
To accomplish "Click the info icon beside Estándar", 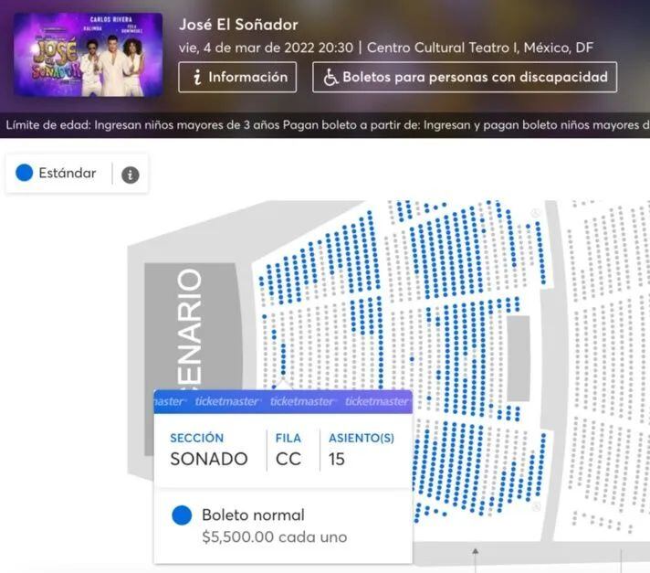I will (x=131, y=175).
